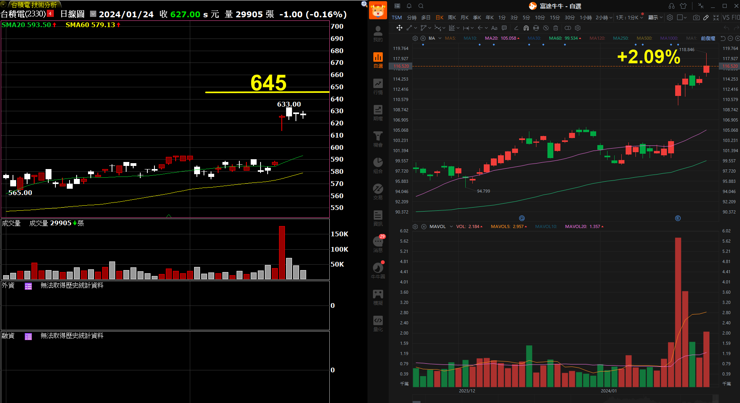Screen dimensions: 740x403
Task: Open the 交易 trade sidebar icon
Action: pyautogui.click(x=378, y=192)
